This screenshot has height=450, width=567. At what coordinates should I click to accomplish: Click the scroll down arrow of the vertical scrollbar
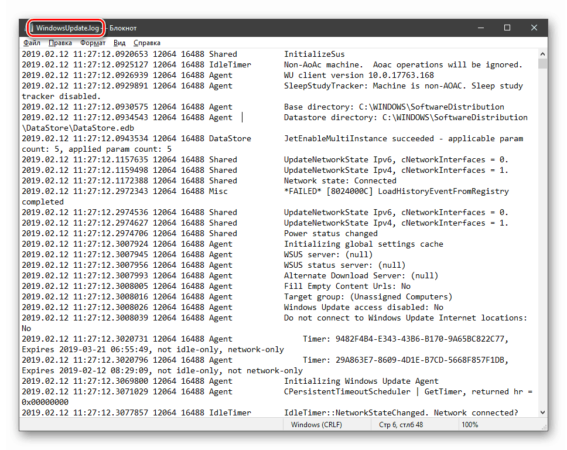click(542, 412)
